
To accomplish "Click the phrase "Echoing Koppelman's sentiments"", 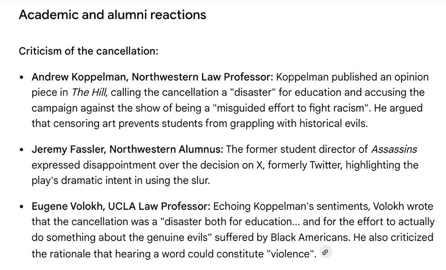I will coord(291,207).
